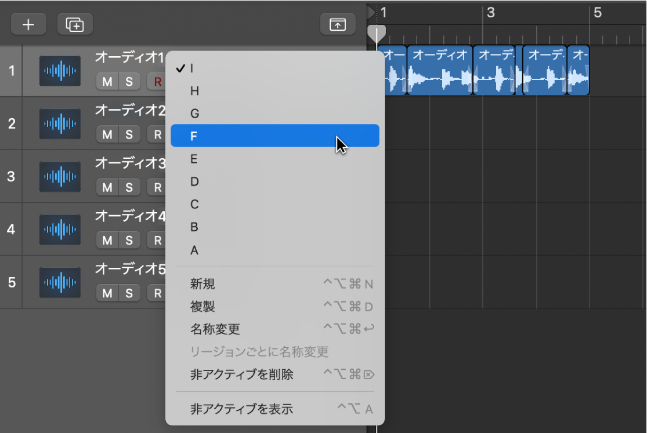Mute the オーディオ2 track

(x=106, y=134)
